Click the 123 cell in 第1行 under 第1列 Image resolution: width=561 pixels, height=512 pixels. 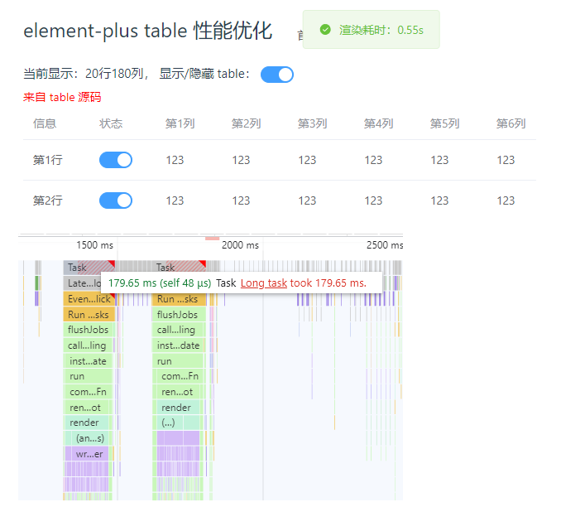pos(175,160)
